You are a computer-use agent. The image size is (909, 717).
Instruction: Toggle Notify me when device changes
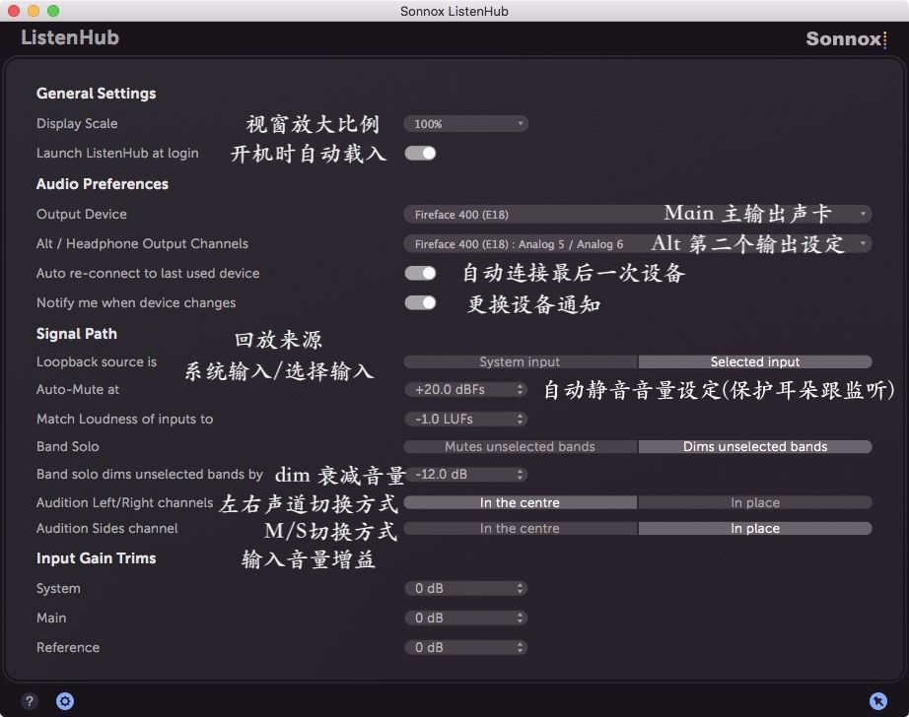coord(420,303)
